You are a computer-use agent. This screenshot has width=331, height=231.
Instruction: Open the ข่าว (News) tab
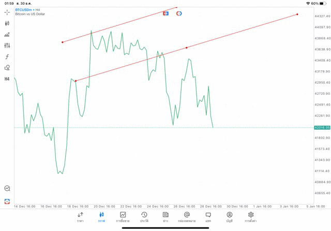[x=165, y=217]
